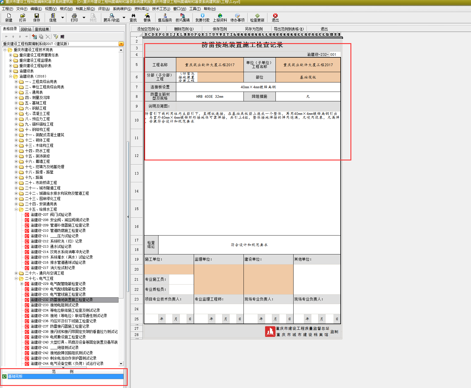
Task: Click the move-up arrow in tree toolbar
Action: point(13,37)
